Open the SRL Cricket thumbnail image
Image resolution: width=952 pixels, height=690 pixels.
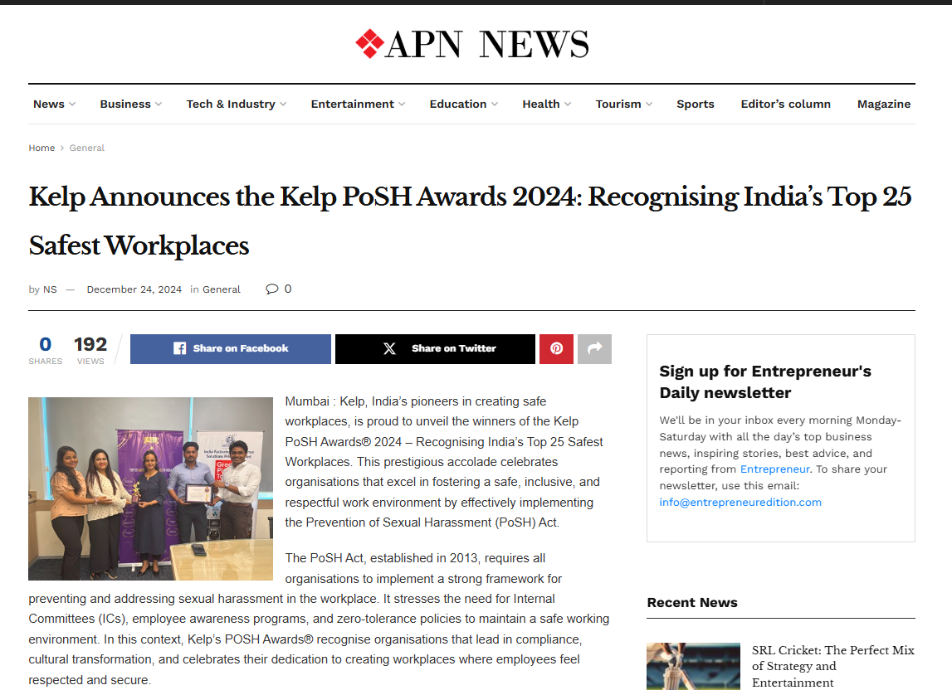click(693, 666)
